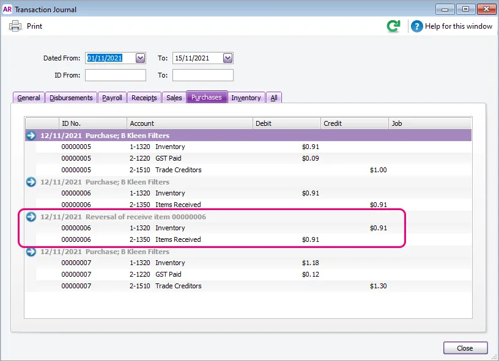
Task: Click the Account column header
Action: (190, 123)
